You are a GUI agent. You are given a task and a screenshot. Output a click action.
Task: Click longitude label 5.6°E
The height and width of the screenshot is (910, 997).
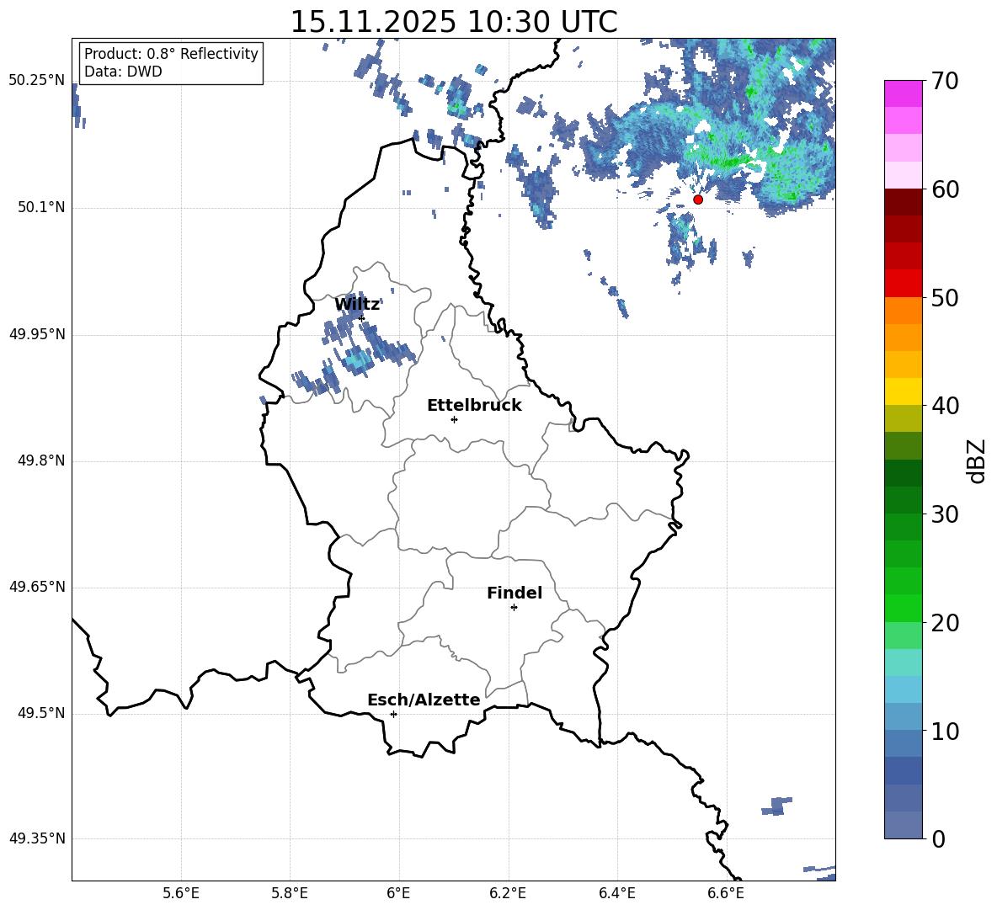[x=181, y=893]
